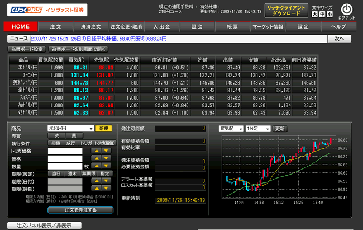The height and width of the screenshot is (230, 363).
Task: Open the 決済注文 menu
Action: point(90,27)
